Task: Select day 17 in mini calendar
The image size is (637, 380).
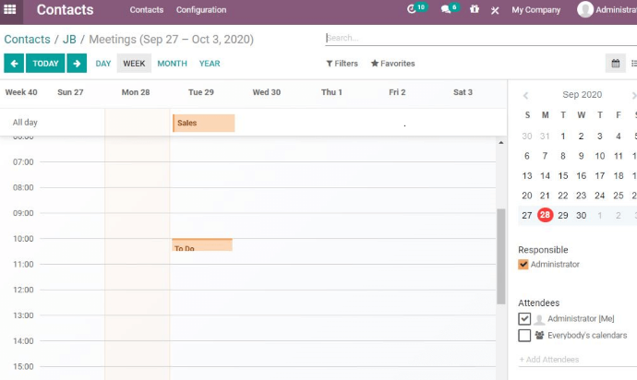Action: click(x=600, y=175)
